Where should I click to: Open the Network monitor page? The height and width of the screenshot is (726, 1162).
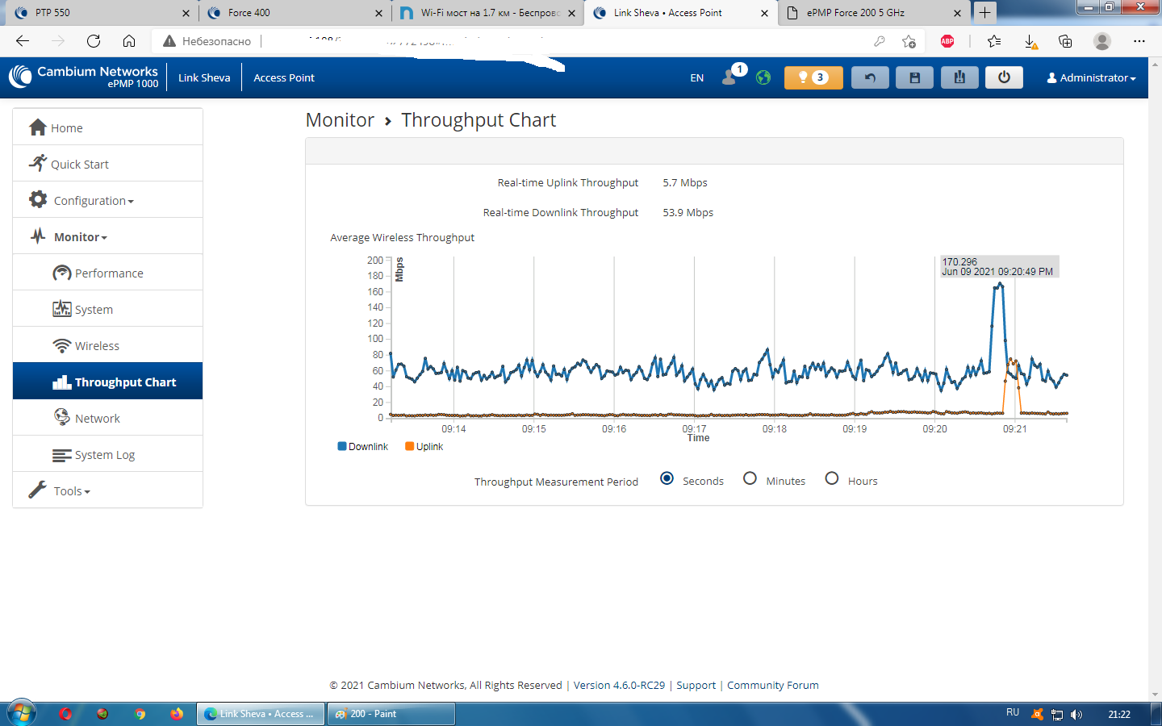coord(107,418)
